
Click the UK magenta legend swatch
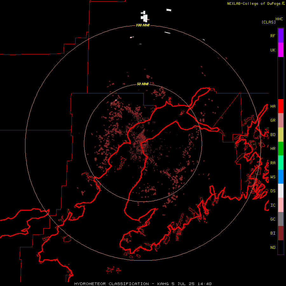pos(281,50)
